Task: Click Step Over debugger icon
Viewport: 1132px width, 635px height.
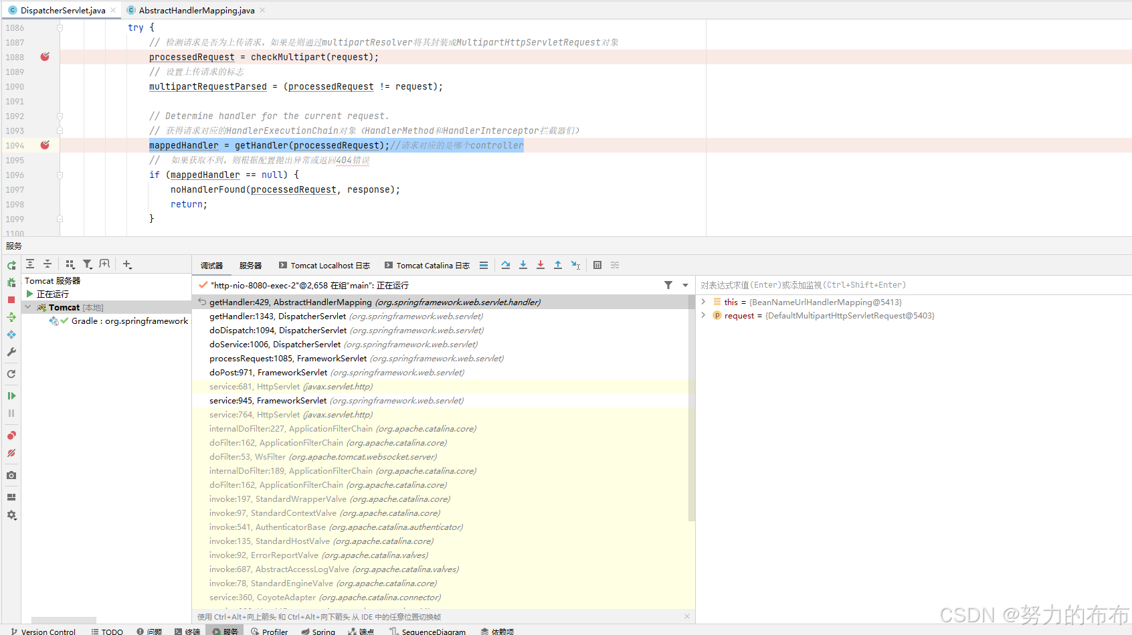Action: tap(506, 265)
